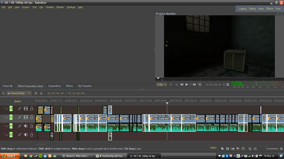Lock track A1
The height and width of the screenshot is (159, 284).
pyautogui.click(x=32, y=126)
